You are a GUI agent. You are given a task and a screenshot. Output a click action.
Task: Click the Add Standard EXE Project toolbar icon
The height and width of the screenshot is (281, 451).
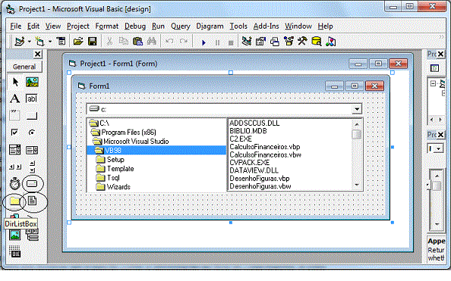[x=20, y=42]
